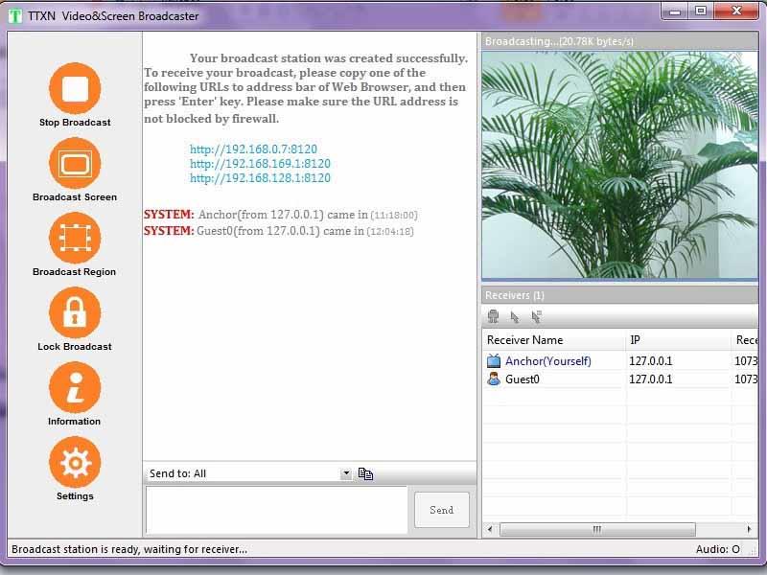Image resolution: width=767 pixels, height=575 pixels.
Task: Click status text 'Broadcast station is ready'
Action: click(129, 549)
